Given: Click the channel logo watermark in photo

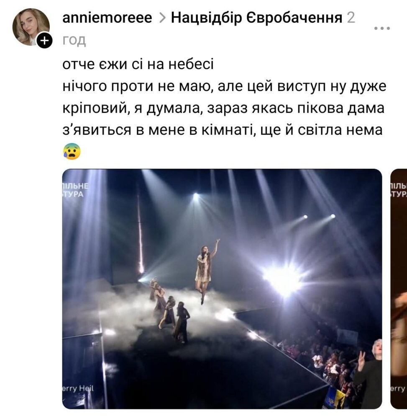Looking at the screenshot, I should [x=75, y=189].
